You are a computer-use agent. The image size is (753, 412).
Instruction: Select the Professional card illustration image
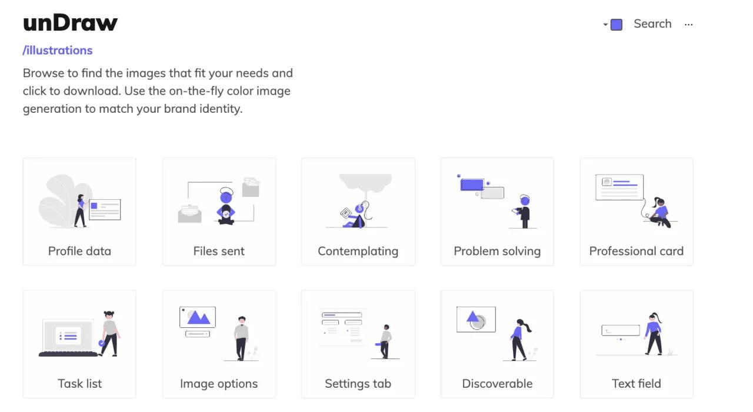(x=637, y=201)
